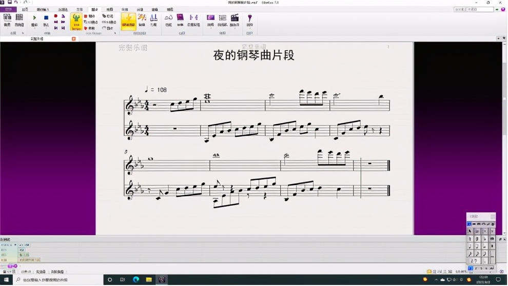Screen dimensions: 508x286
Task: Open the Repeats interpretation icon
Action: [x=193, y=20]
